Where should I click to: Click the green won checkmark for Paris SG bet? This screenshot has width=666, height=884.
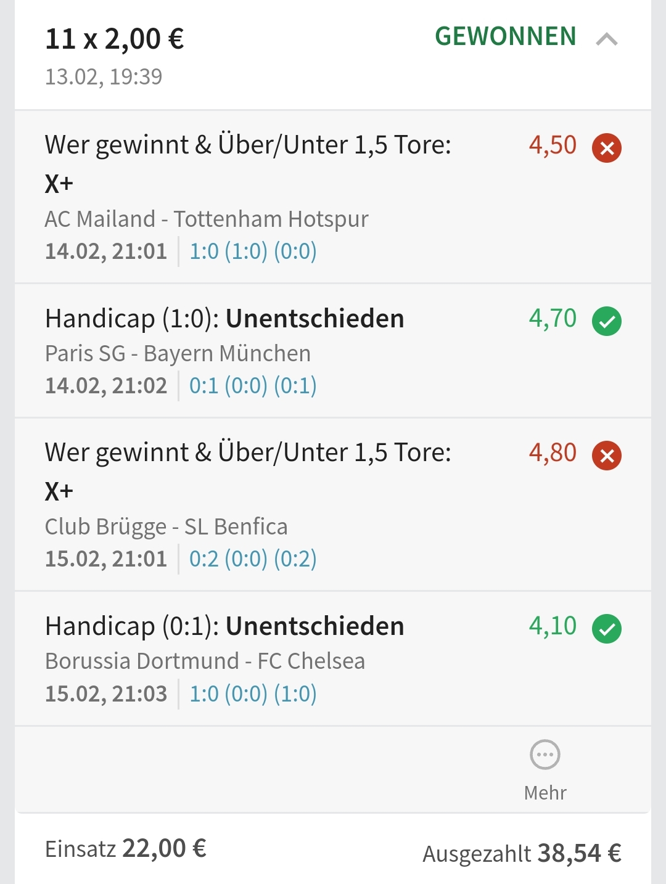click(607, 321)
